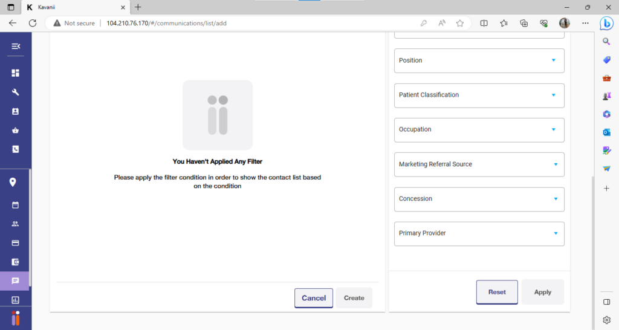The image size is (619, 330).
Task: Open the calendar icon in sidebar
Action: click(16, 205)
